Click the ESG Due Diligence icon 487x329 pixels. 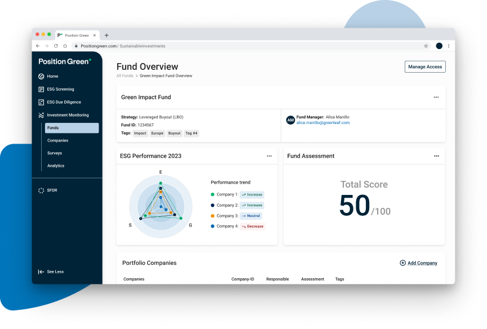click(x=41, y=103)
